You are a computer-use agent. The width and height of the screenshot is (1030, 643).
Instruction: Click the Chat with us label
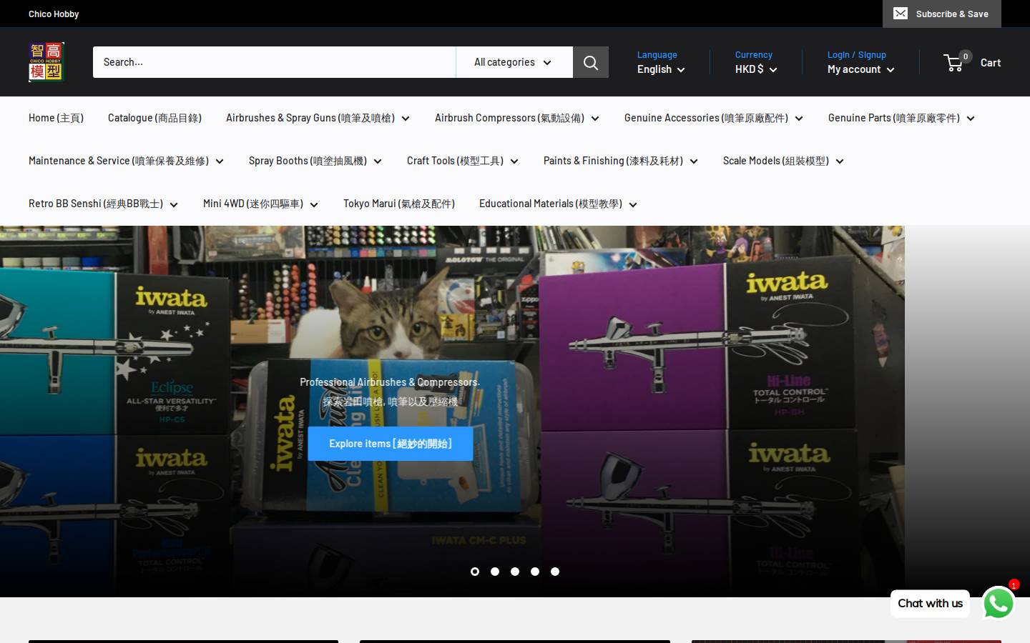coord(930,604)
